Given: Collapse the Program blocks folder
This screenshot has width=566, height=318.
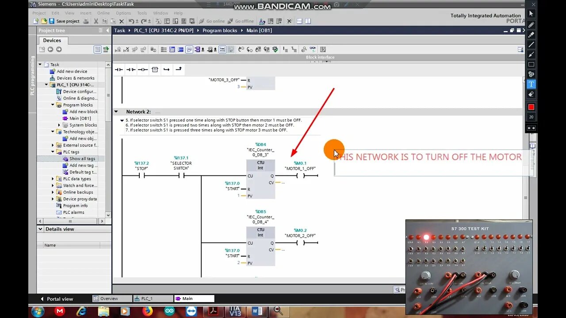Looking at the screenshot, I should coord(53,105).
